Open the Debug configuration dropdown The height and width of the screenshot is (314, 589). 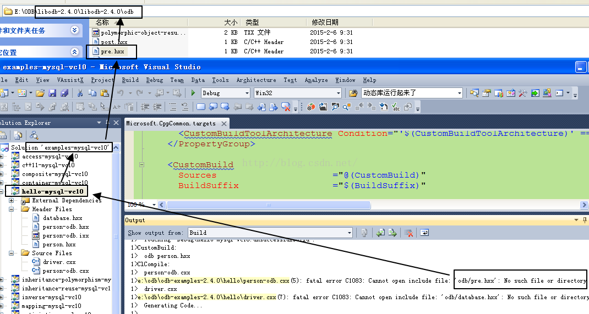tap(247, 93)
